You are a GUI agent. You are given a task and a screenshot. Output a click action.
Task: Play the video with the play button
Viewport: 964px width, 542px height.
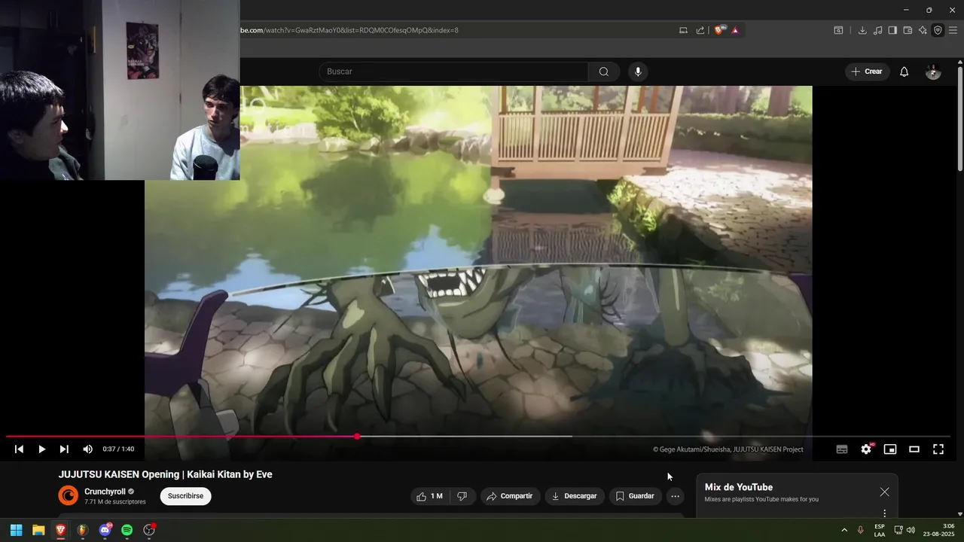click(41, 449)
